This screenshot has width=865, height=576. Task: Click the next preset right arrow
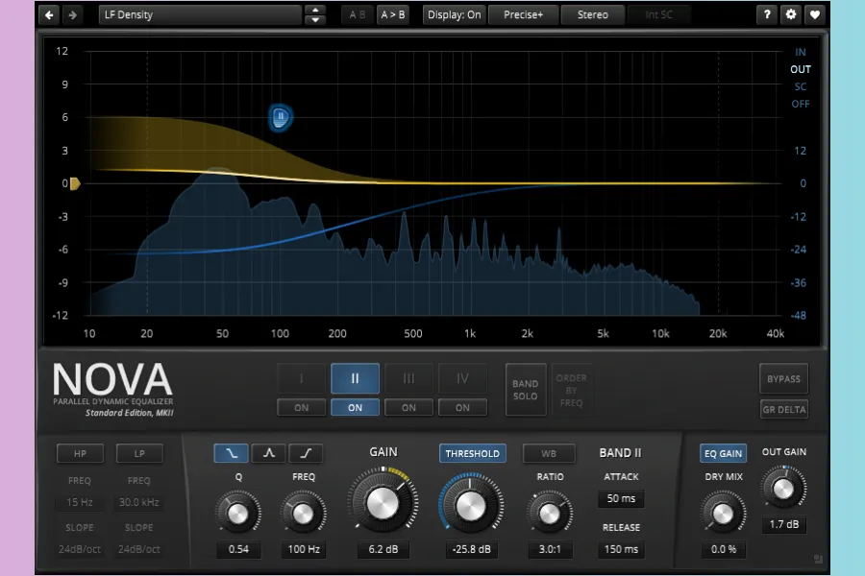click(73, 15)
